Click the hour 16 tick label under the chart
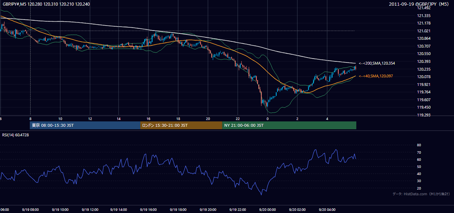This screenshot has height=213, width=454. pos(148,119)
